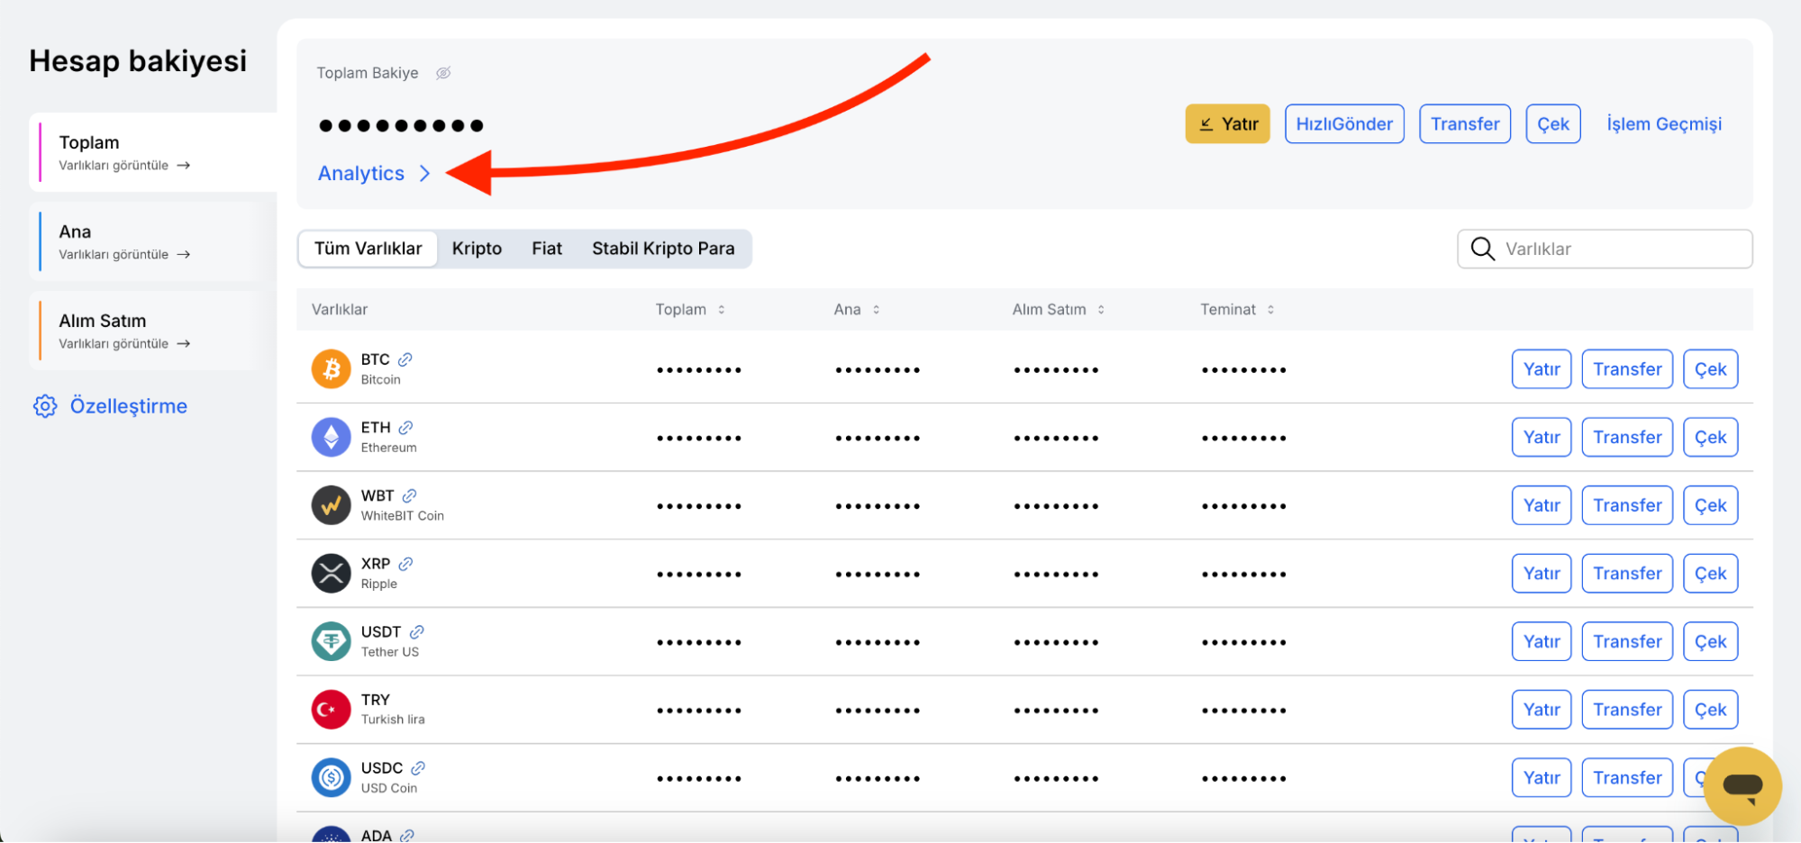The height and width of the screenshot is (843, 1801).
Task: Expand Analytics via its chevron
Action: pos(425,174)
